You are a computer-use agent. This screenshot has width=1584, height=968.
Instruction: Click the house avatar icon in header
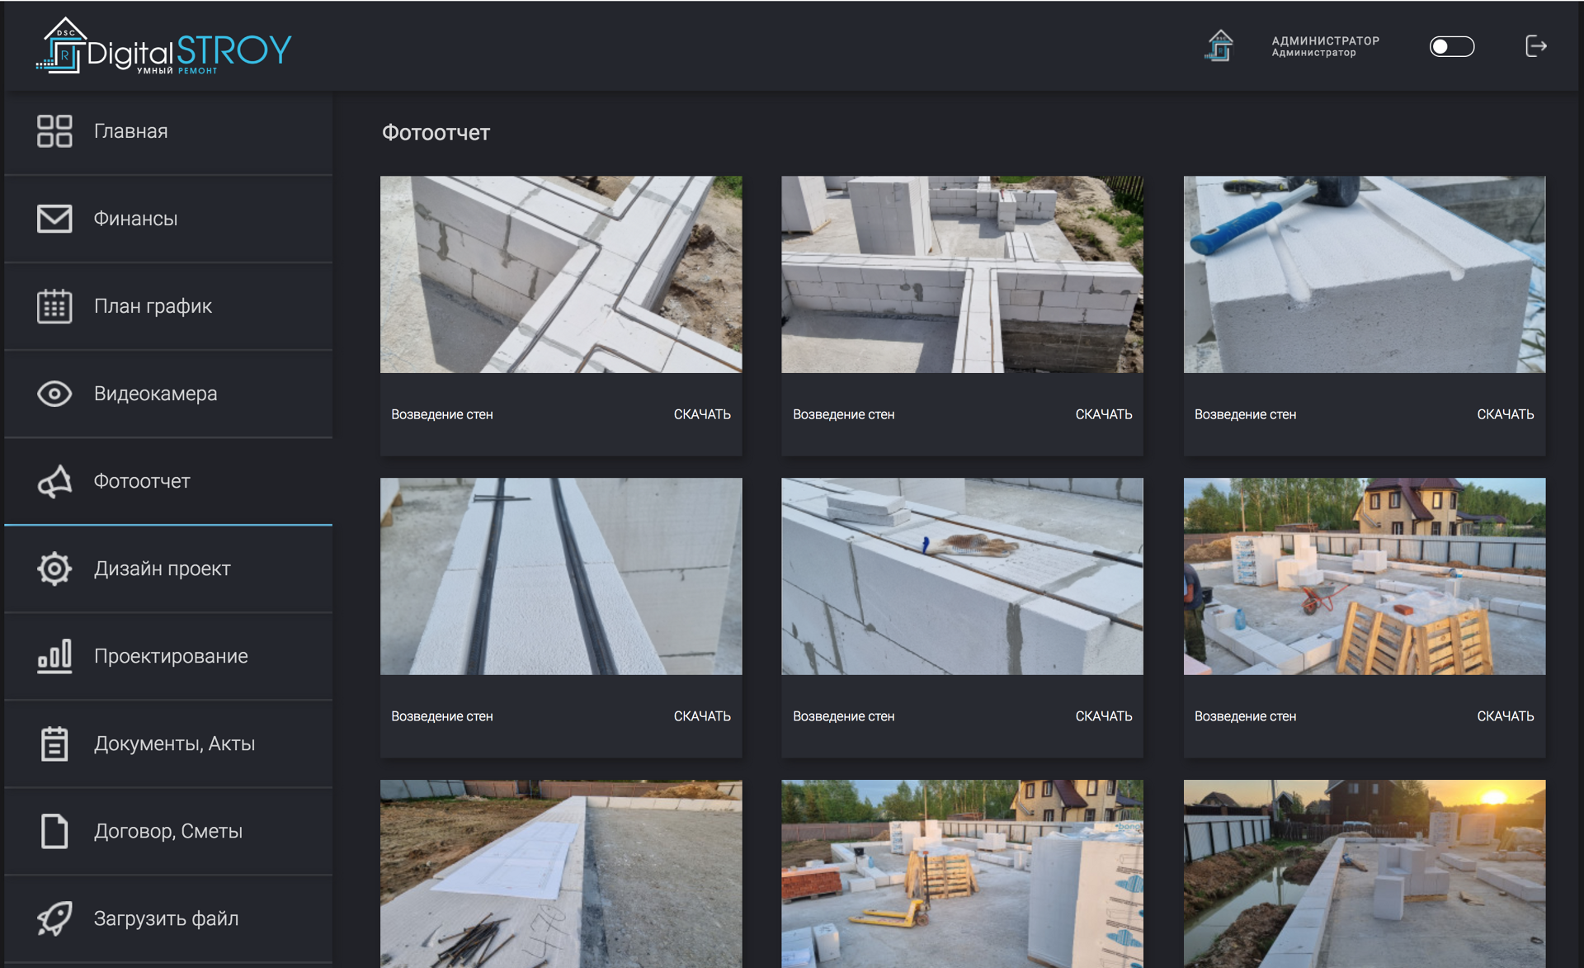tap(1219, 45)
